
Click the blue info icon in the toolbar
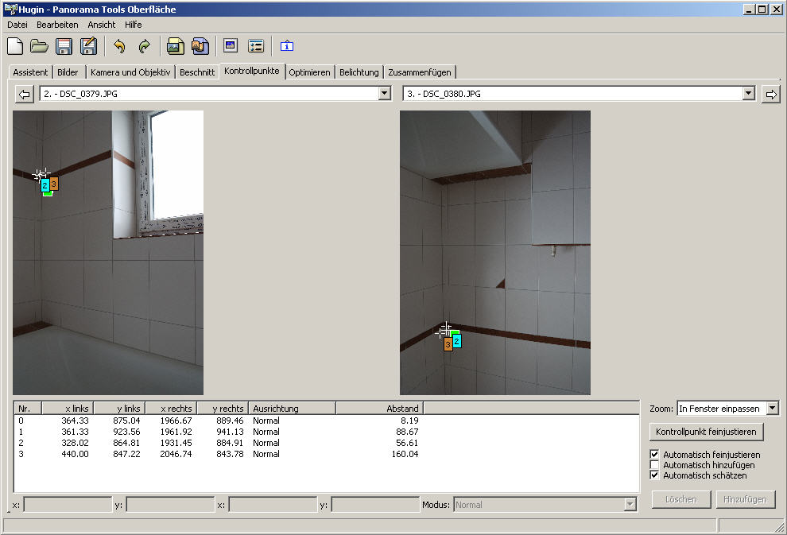287,46
